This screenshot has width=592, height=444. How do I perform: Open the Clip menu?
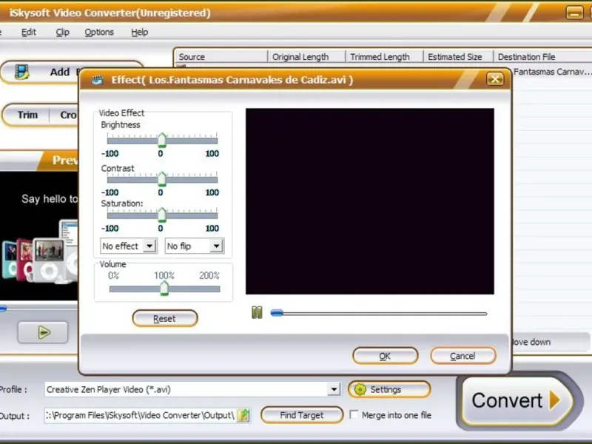[x=63, y=32]
